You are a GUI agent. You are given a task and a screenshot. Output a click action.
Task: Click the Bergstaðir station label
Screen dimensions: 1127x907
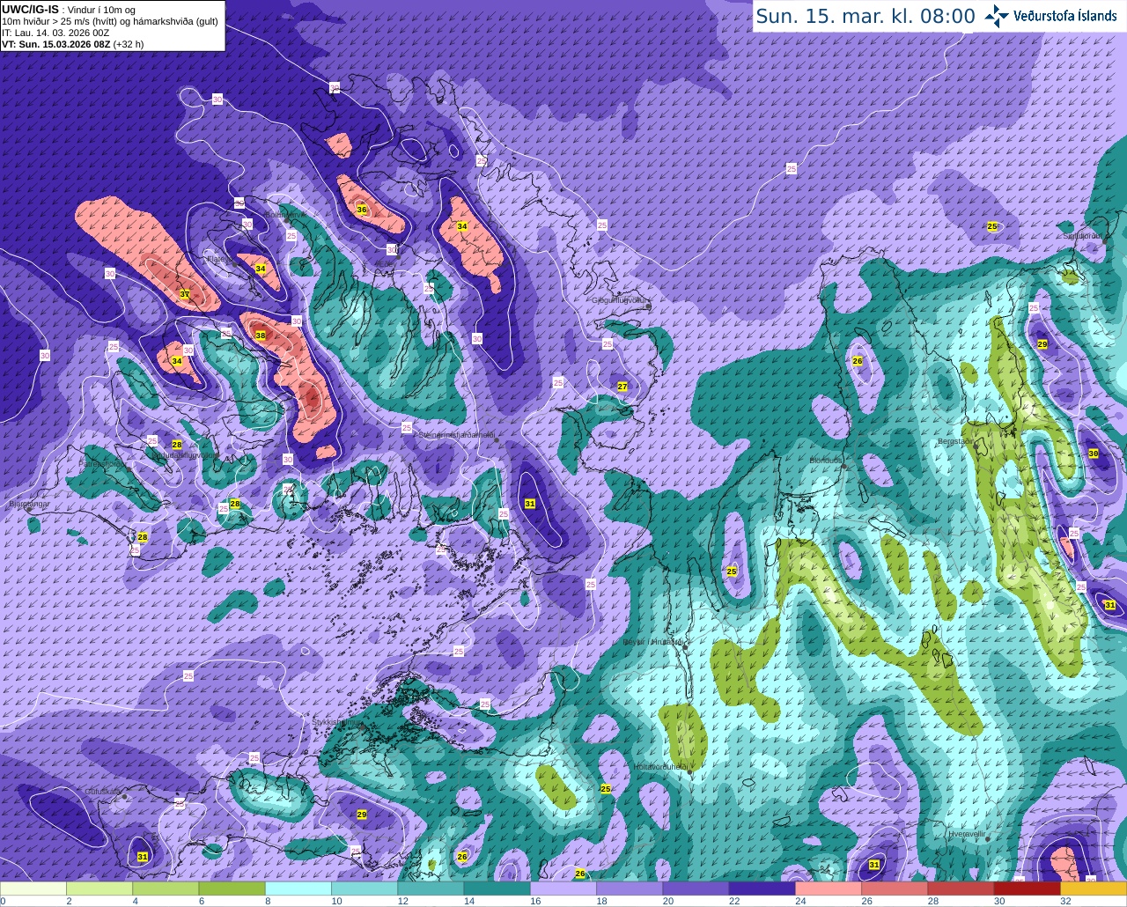(x=956, y=440)
